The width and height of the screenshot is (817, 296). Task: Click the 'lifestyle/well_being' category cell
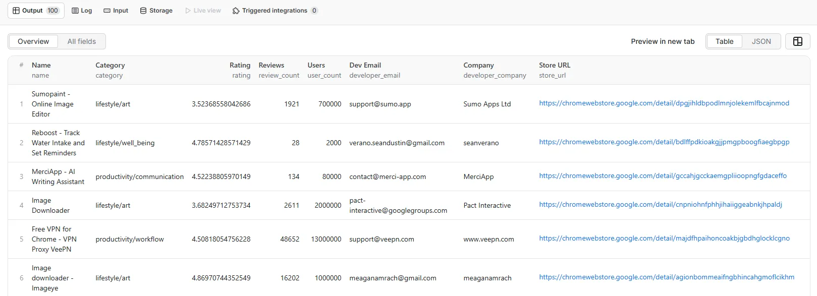(x=125, y=143)
